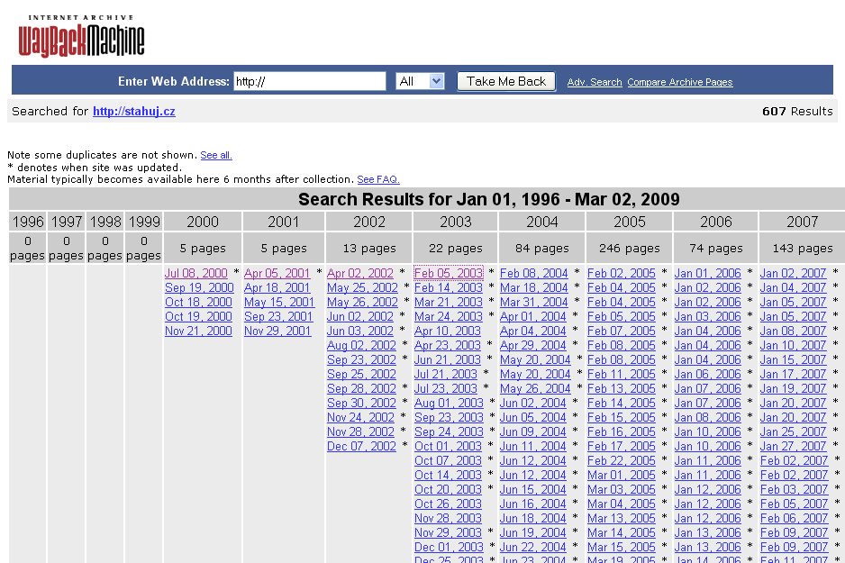
Task: Click the 2005 year column header
Action: point(629,222)
